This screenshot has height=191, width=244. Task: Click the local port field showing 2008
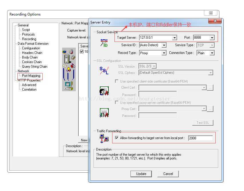pos(200,138)
